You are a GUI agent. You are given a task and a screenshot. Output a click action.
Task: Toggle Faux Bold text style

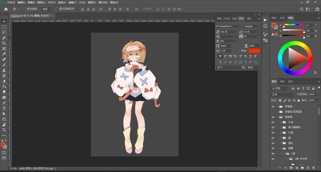point(220,56)
